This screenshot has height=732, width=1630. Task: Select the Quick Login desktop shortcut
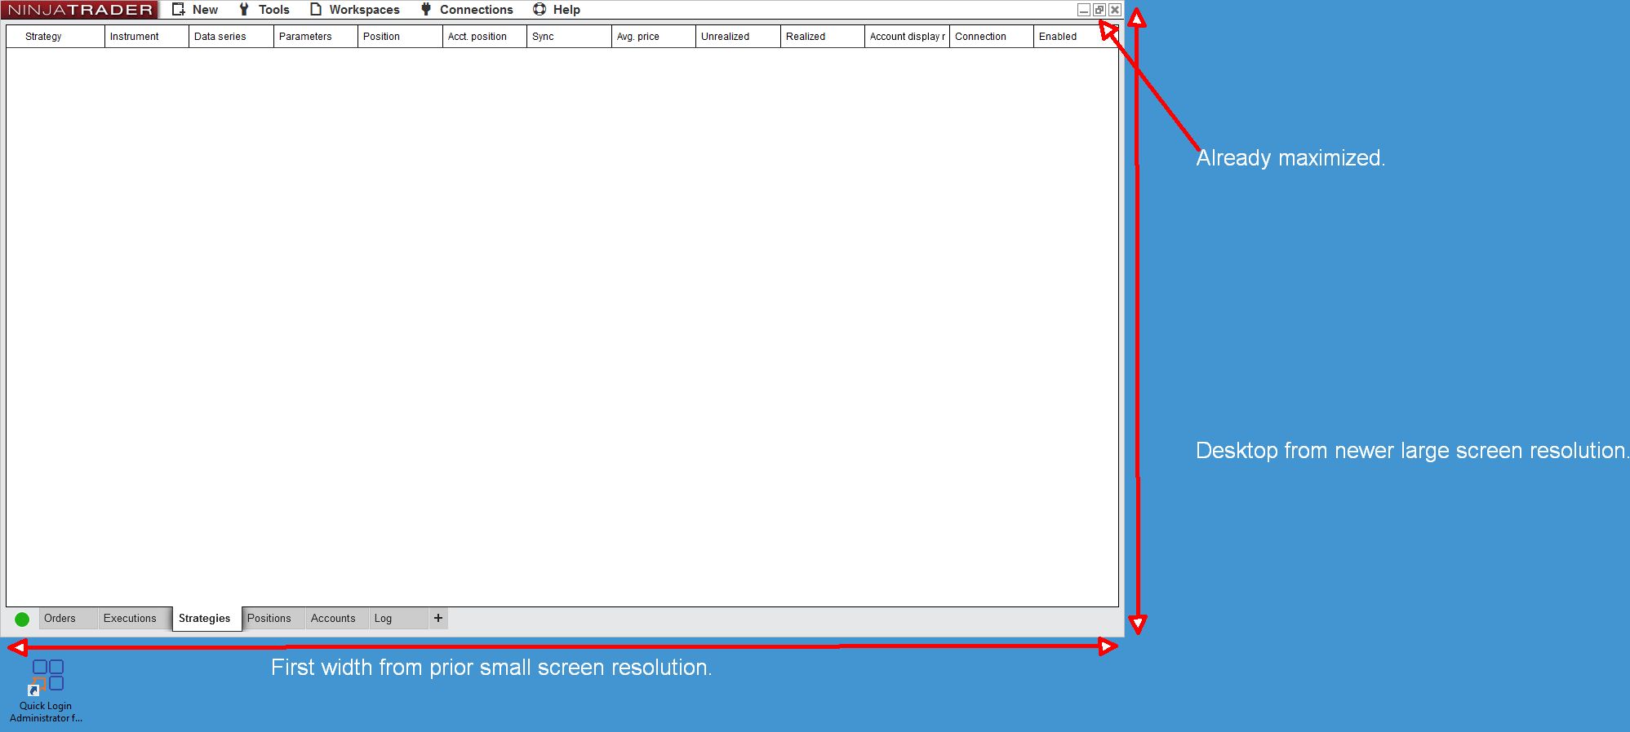point(46,691)
